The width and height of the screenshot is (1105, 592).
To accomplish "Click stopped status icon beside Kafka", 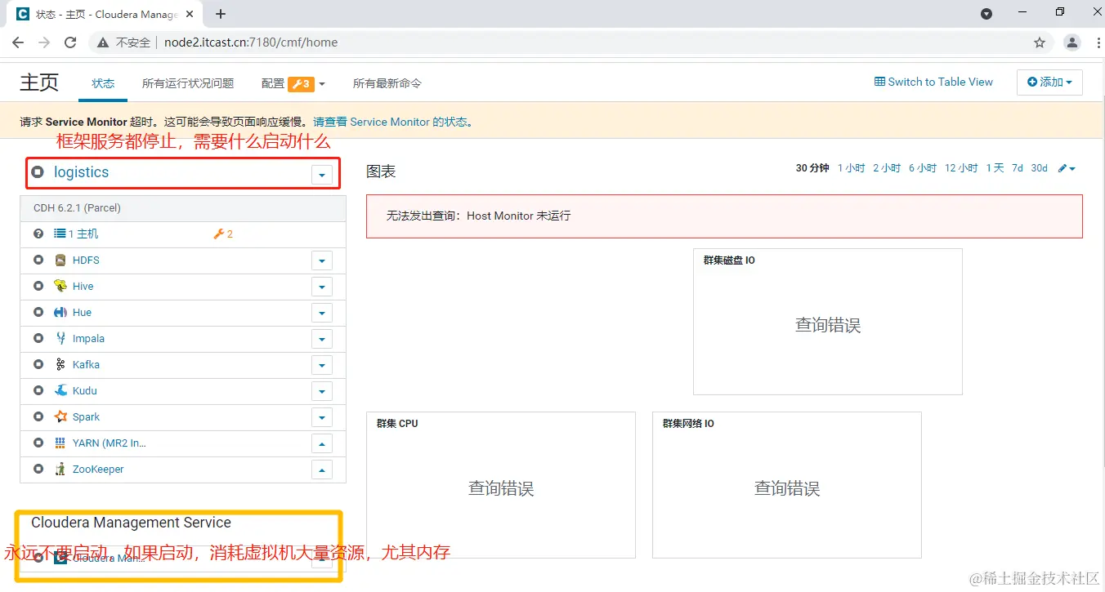I will point(38,364).
